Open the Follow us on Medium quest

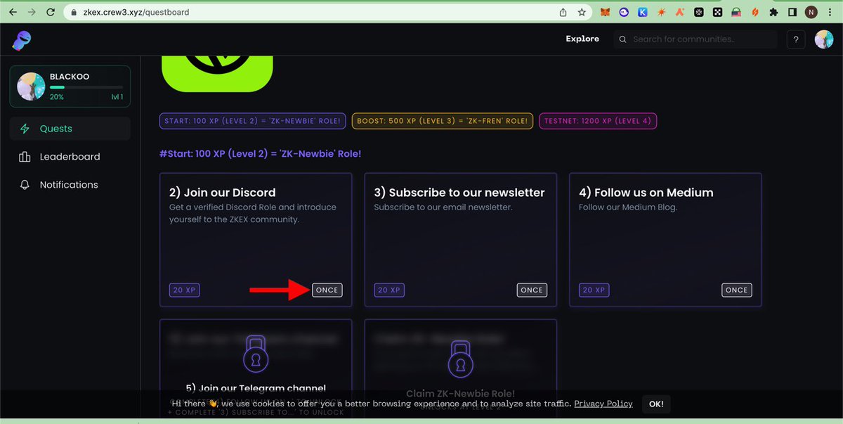[665, 240]
